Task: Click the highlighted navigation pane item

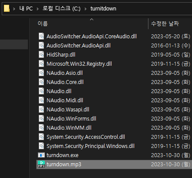Action: 14,44
